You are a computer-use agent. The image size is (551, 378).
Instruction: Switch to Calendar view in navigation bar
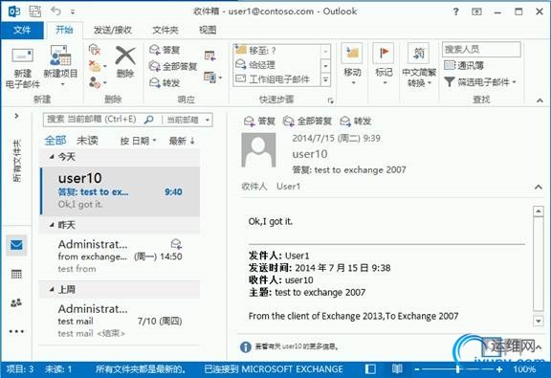(x=16, y=274)
